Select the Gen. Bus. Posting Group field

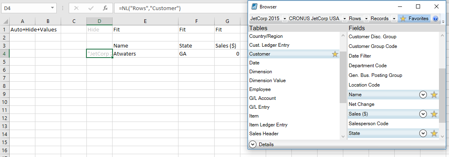(x=393, y=76)
